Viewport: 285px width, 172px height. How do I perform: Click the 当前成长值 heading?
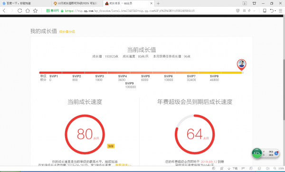(142, 50)
